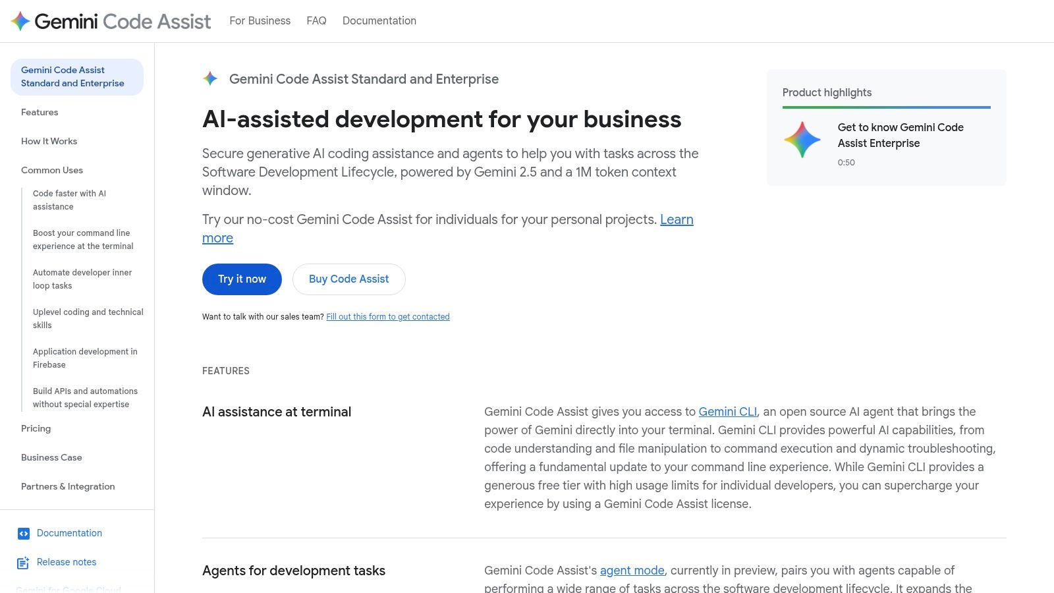1054x593 pixels.
Task: Go to Pricing in the sidebar
Action: pos(36,429)
